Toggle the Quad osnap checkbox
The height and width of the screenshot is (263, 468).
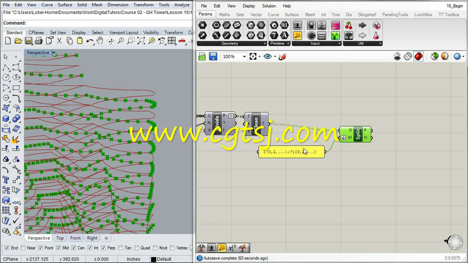click(x=136, y=248)
